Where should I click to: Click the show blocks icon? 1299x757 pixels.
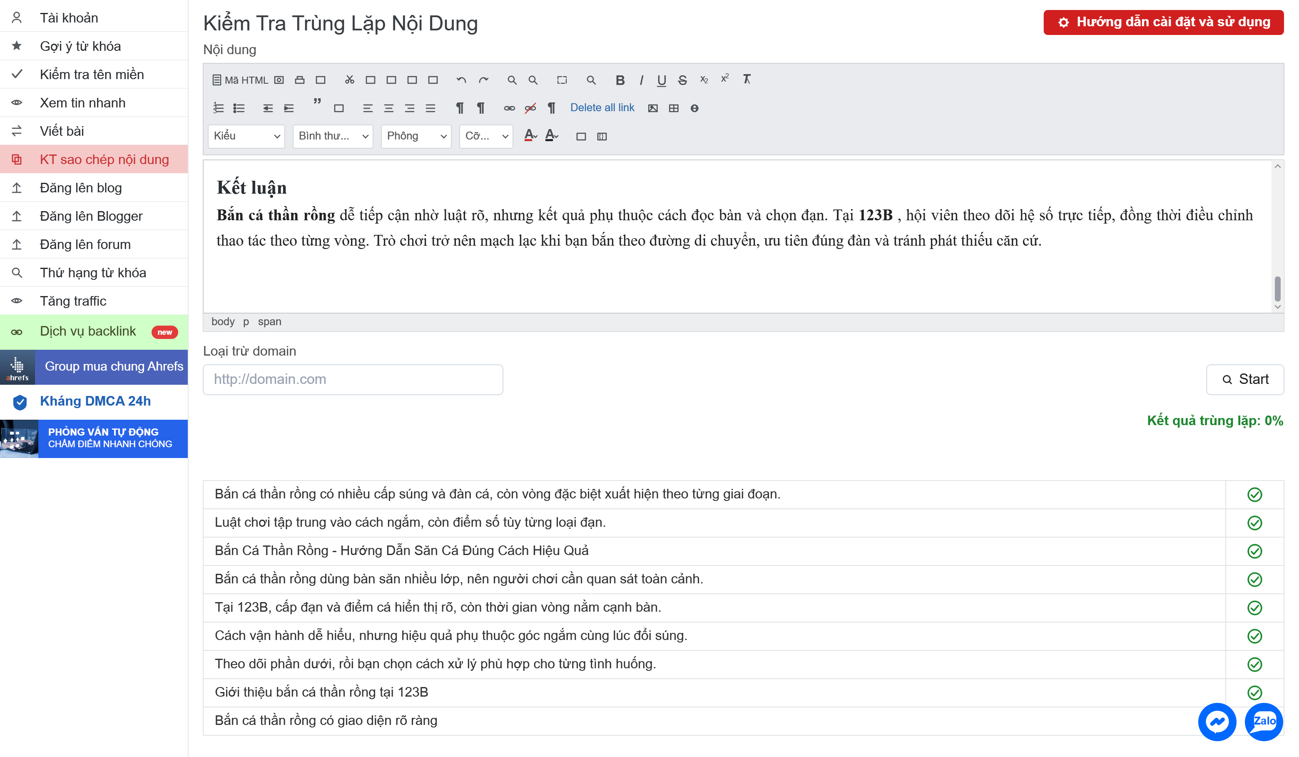click(x=602, y=136)
